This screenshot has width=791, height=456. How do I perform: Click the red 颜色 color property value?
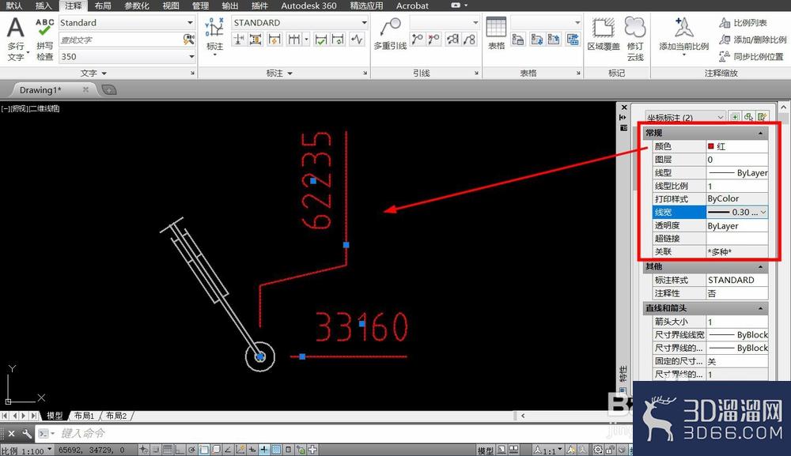[x=737, y=146]
